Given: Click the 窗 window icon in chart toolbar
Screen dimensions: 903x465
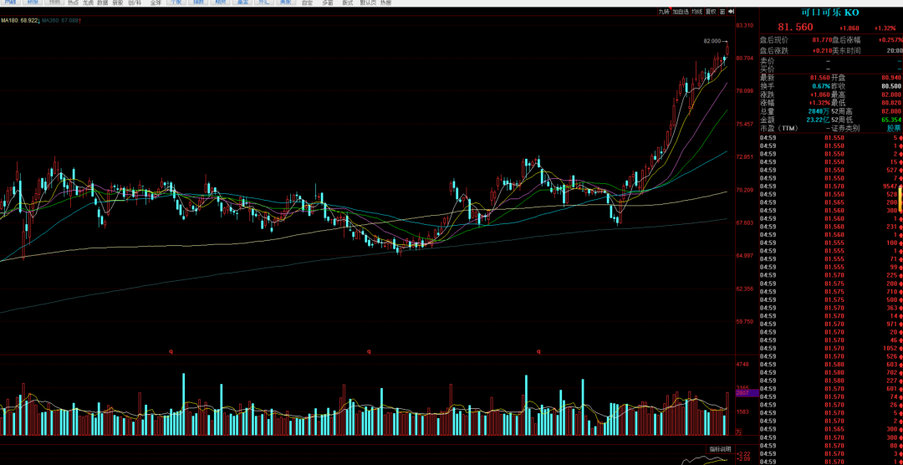Looking at the screenshot, I should tap(722, 12).
